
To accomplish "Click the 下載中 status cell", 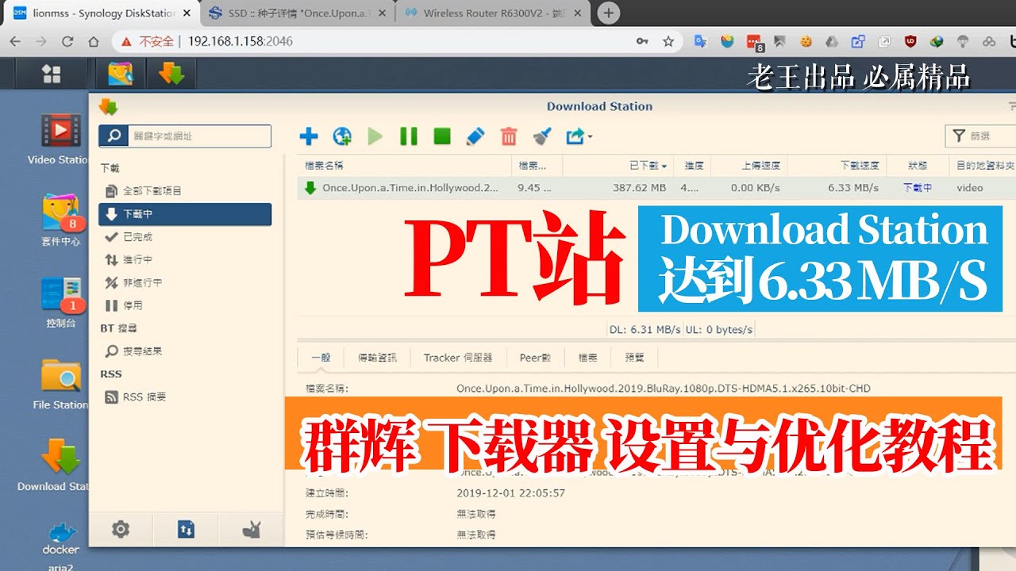I will (x=918, y=188).
